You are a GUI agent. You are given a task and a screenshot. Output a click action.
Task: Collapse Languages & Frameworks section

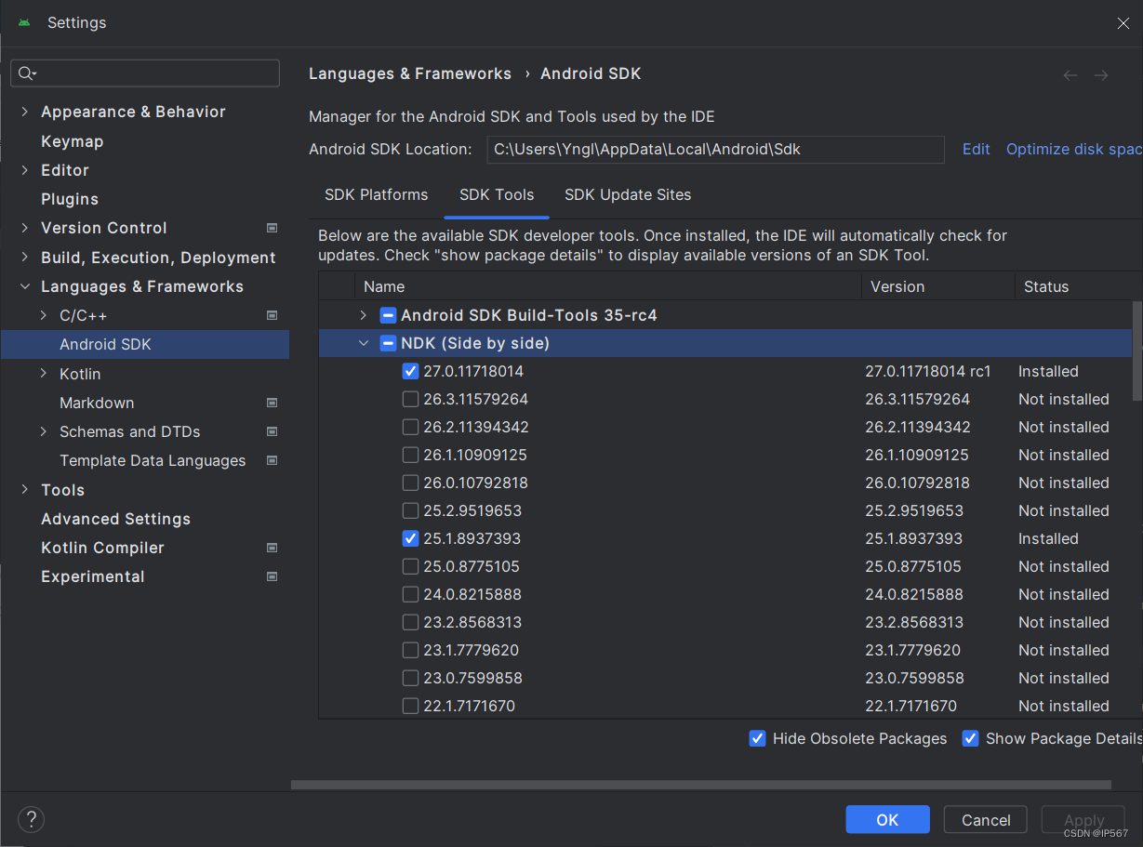24,286
